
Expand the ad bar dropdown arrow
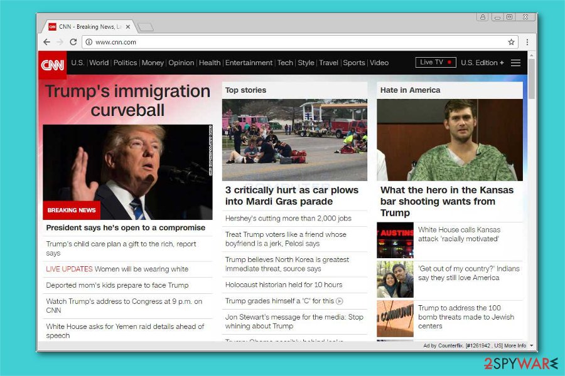click(532, 346)
